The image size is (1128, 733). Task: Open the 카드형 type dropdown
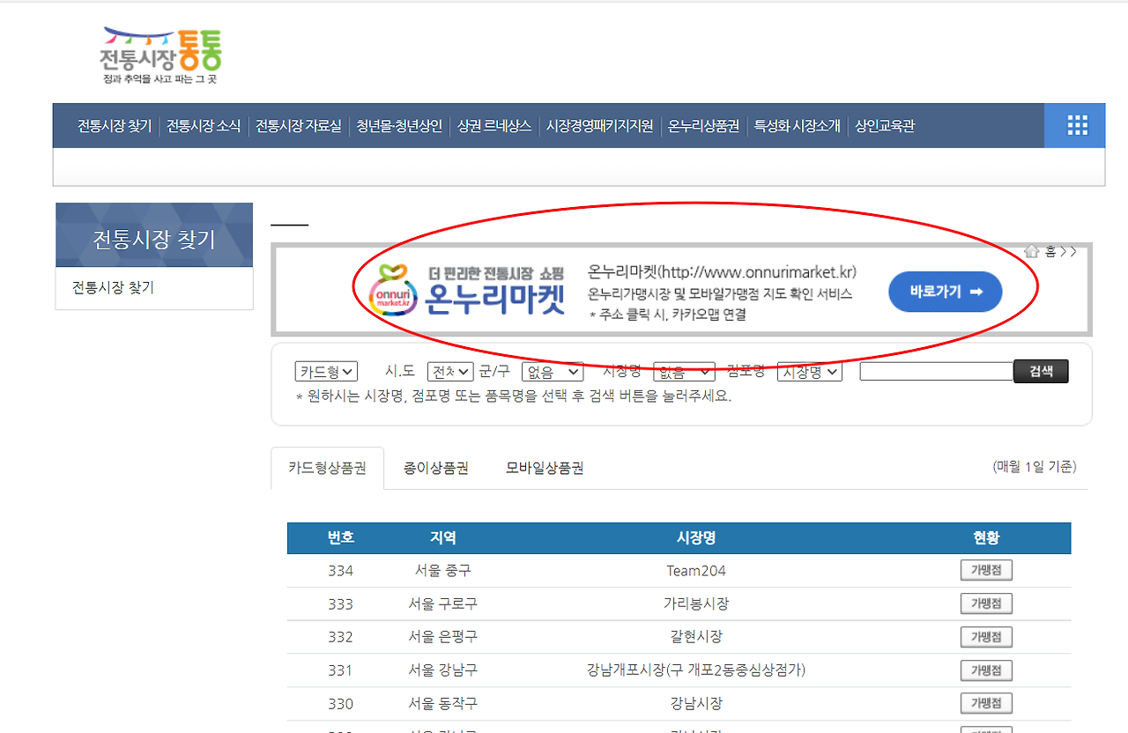[x=326, y=372]
